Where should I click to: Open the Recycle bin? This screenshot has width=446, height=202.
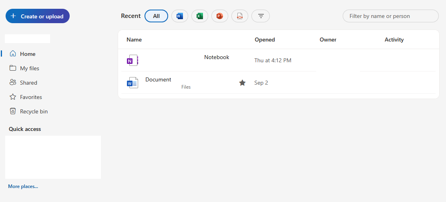click(x=34, y=111)
